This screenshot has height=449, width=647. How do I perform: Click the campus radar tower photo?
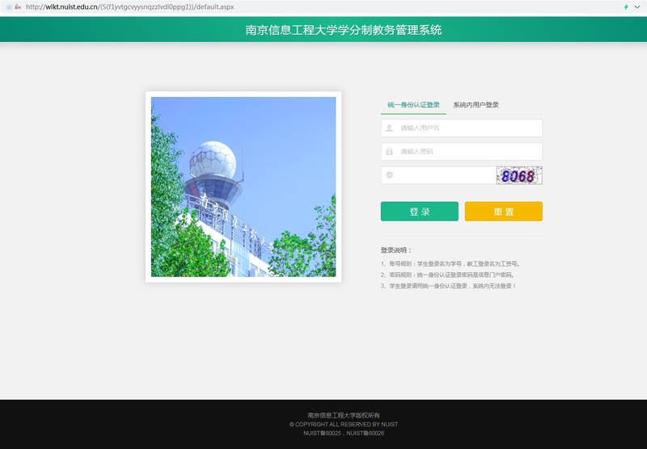pyautogui.click(x=243, y=187)
